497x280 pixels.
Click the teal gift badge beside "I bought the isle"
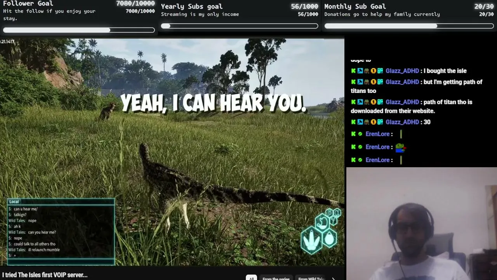380,71
